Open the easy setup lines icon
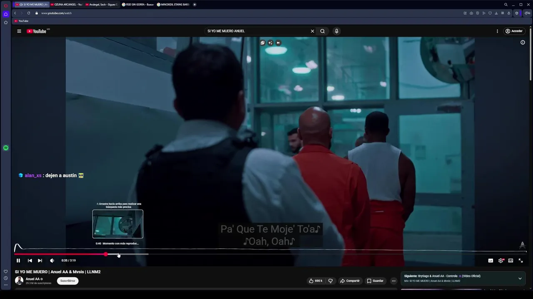The width and height of the screenshot is (533, 299). (503, 13)
